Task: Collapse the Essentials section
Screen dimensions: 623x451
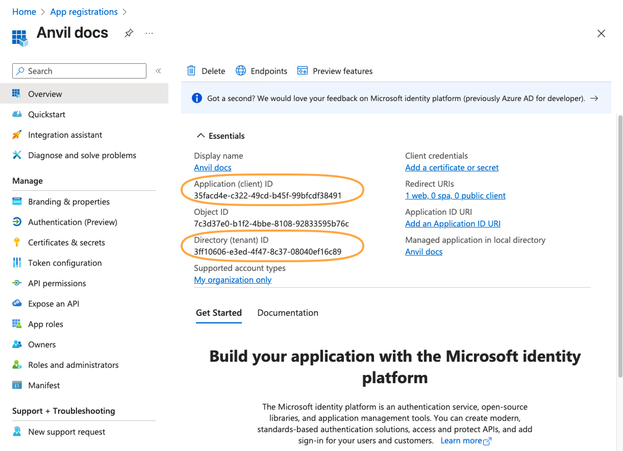Action: [200, 136]
